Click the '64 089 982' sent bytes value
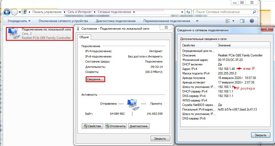 (117, 114)
